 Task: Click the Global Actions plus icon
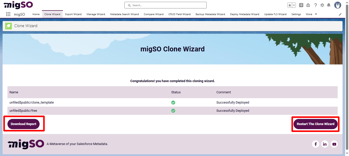coord(301,5)
